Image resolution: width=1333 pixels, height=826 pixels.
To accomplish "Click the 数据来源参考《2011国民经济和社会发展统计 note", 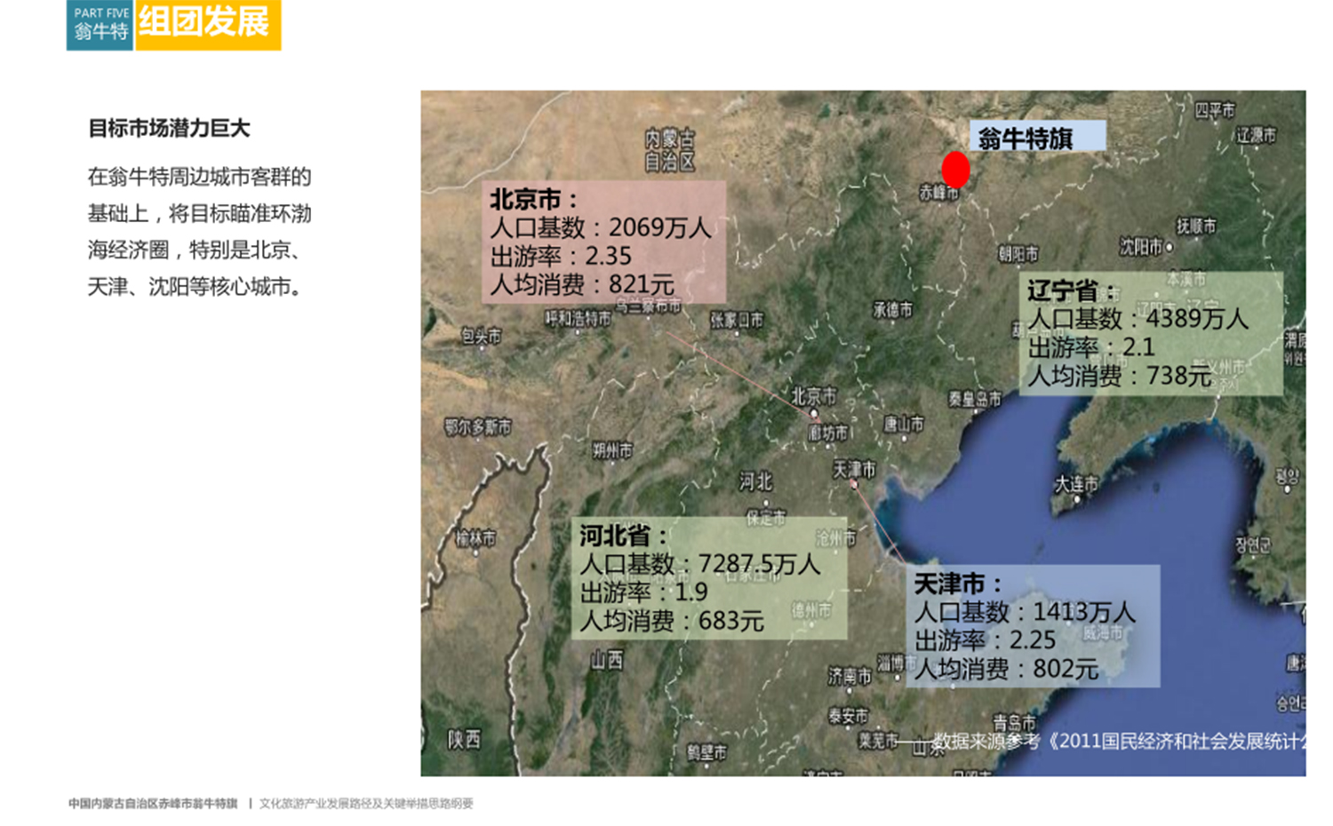I will [x=1118, y=742].
